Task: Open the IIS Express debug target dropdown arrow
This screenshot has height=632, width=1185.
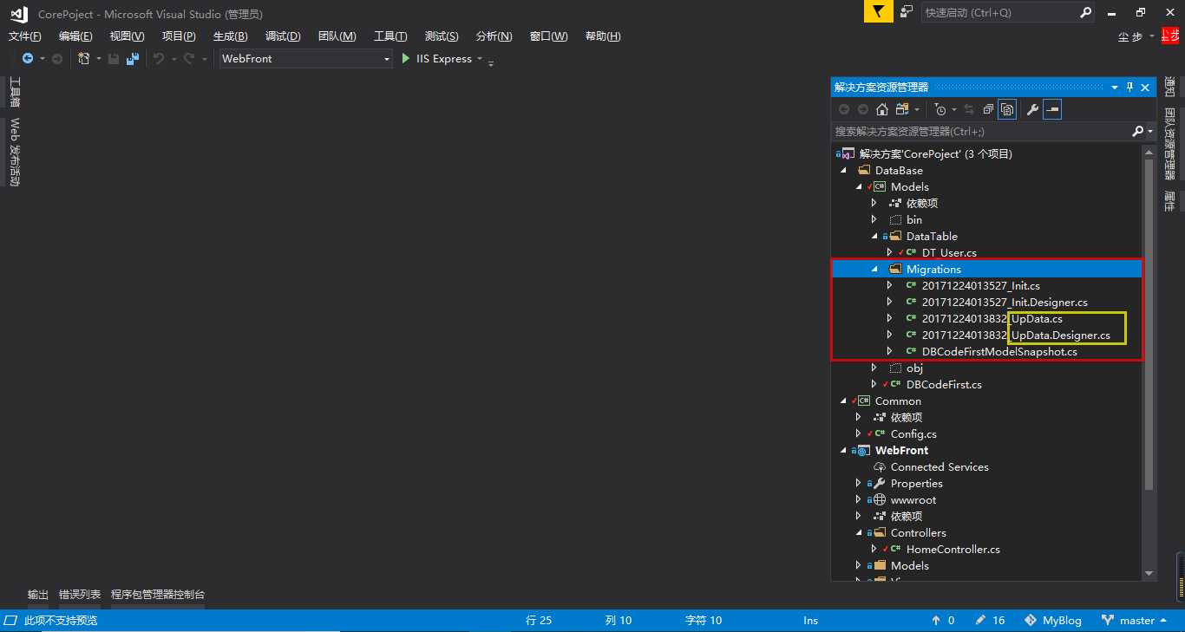Action: click(x=480, y=59)
